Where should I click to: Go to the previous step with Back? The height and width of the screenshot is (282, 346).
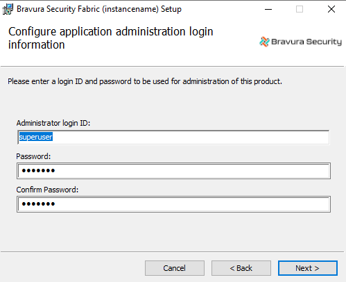click(x=241, y=268)
